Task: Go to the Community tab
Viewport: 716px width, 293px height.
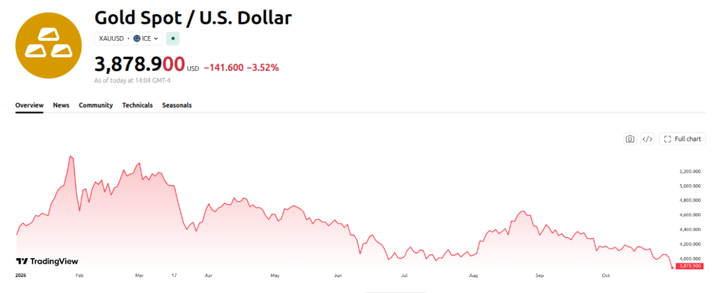Action: pos(96,105)
